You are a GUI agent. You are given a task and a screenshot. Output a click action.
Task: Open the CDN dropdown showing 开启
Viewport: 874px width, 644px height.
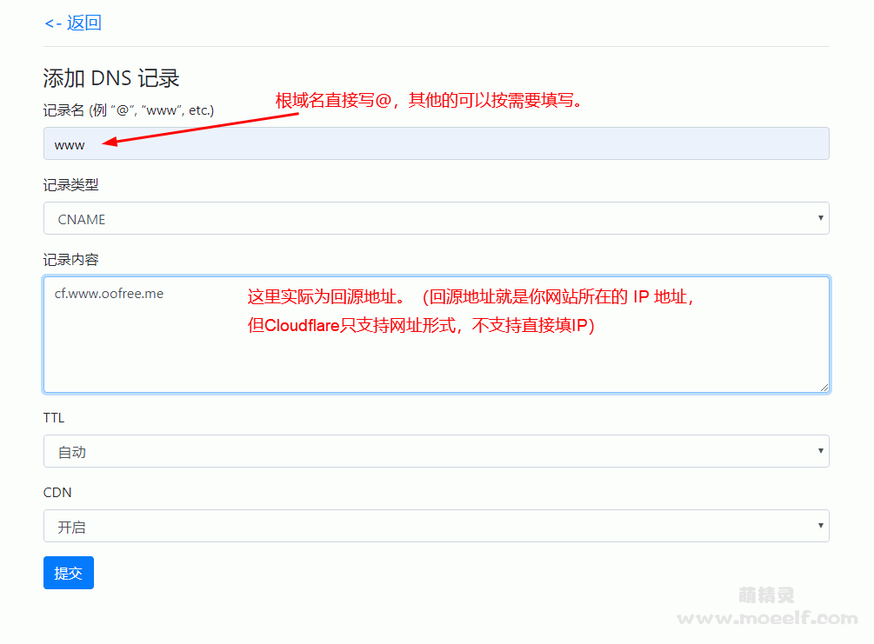click(435, 527)
